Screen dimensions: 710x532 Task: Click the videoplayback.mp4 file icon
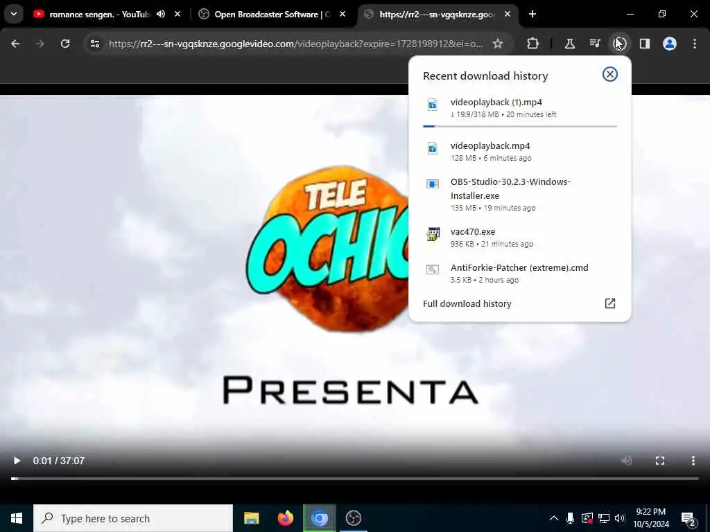tap(433, 148)
